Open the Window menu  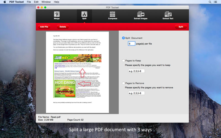click(x=46, y=2)
